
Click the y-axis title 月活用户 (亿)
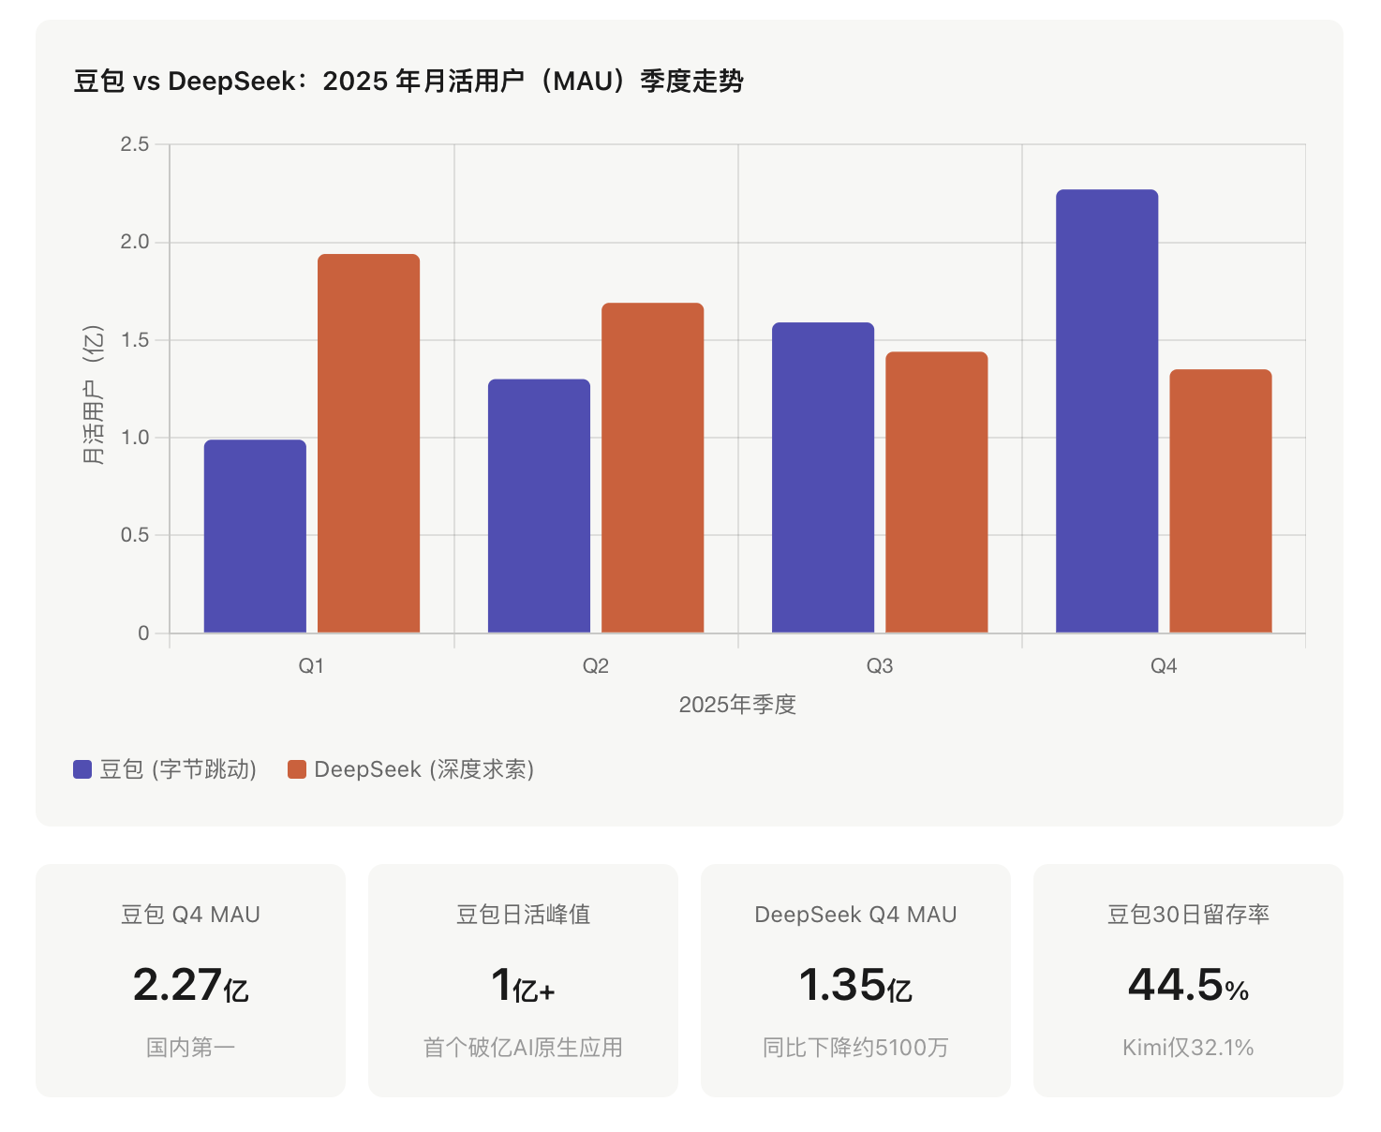tap(93, 395)
